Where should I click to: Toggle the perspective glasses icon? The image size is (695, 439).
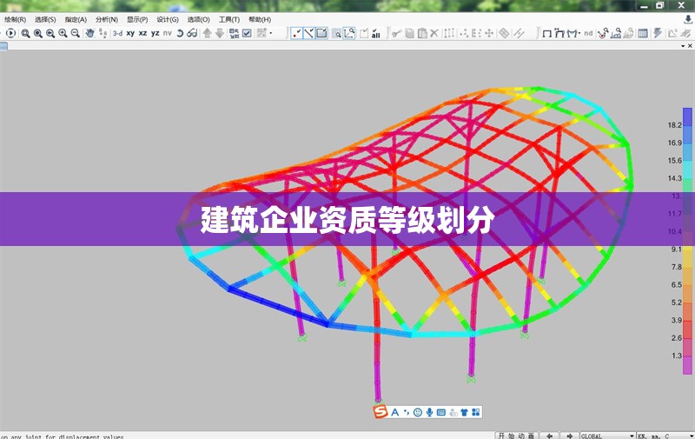(192, 33)
